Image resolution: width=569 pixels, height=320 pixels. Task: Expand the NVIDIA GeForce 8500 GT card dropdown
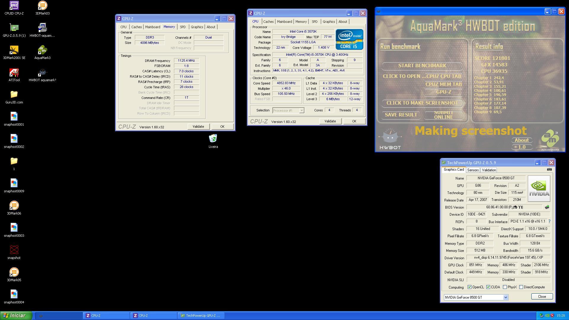coord(506,297)
